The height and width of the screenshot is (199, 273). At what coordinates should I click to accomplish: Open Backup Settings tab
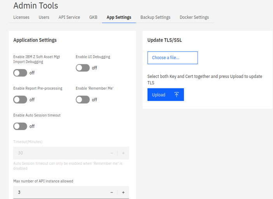click(x=155, y=18)
